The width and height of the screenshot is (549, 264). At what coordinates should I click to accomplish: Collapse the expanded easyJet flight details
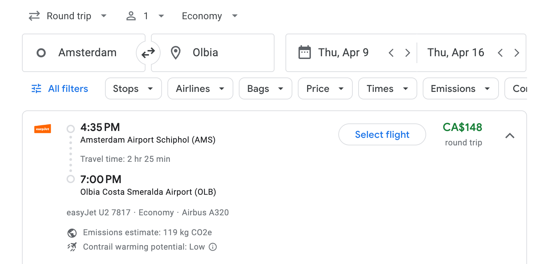click(x=511, y=136)
